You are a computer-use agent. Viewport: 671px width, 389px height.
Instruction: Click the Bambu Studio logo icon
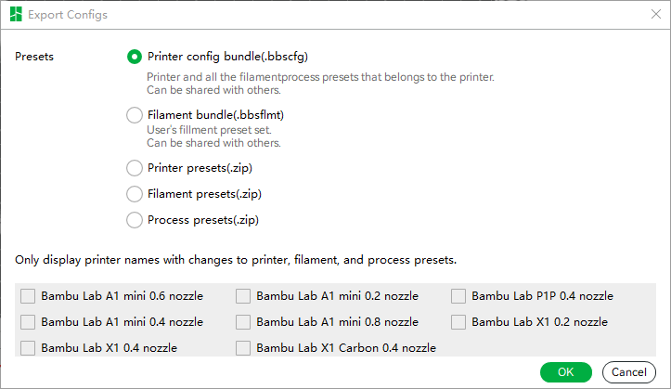click(x=16, y=15)
